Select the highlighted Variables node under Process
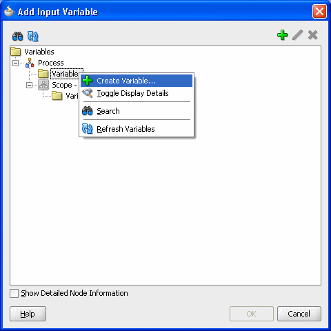331x331 pixels. coord(65,74)
